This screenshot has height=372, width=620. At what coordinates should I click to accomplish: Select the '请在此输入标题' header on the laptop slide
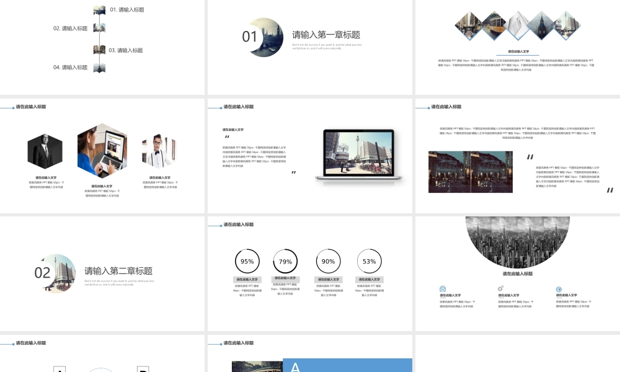point(239,107)
